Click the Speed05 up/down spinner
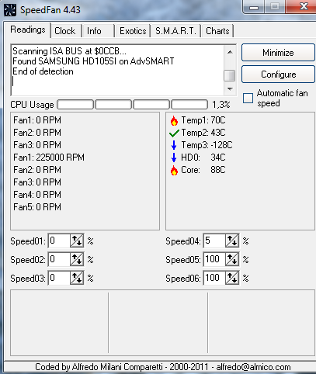The width and height of the screenshot is (316, 374). click(x=232, y=259)
